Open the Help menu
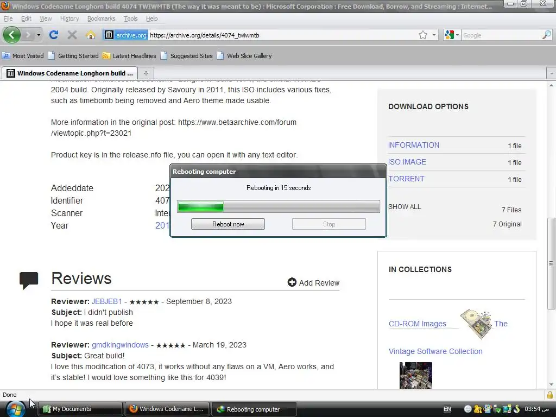Image resolution: width=556 pixels, height=417 pixels. pos(152,18)
